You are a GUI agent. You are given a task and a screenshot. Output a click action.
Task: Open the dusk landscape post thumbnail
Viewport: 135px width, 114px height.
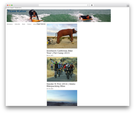pyautogui.click(x=62, y=98)
